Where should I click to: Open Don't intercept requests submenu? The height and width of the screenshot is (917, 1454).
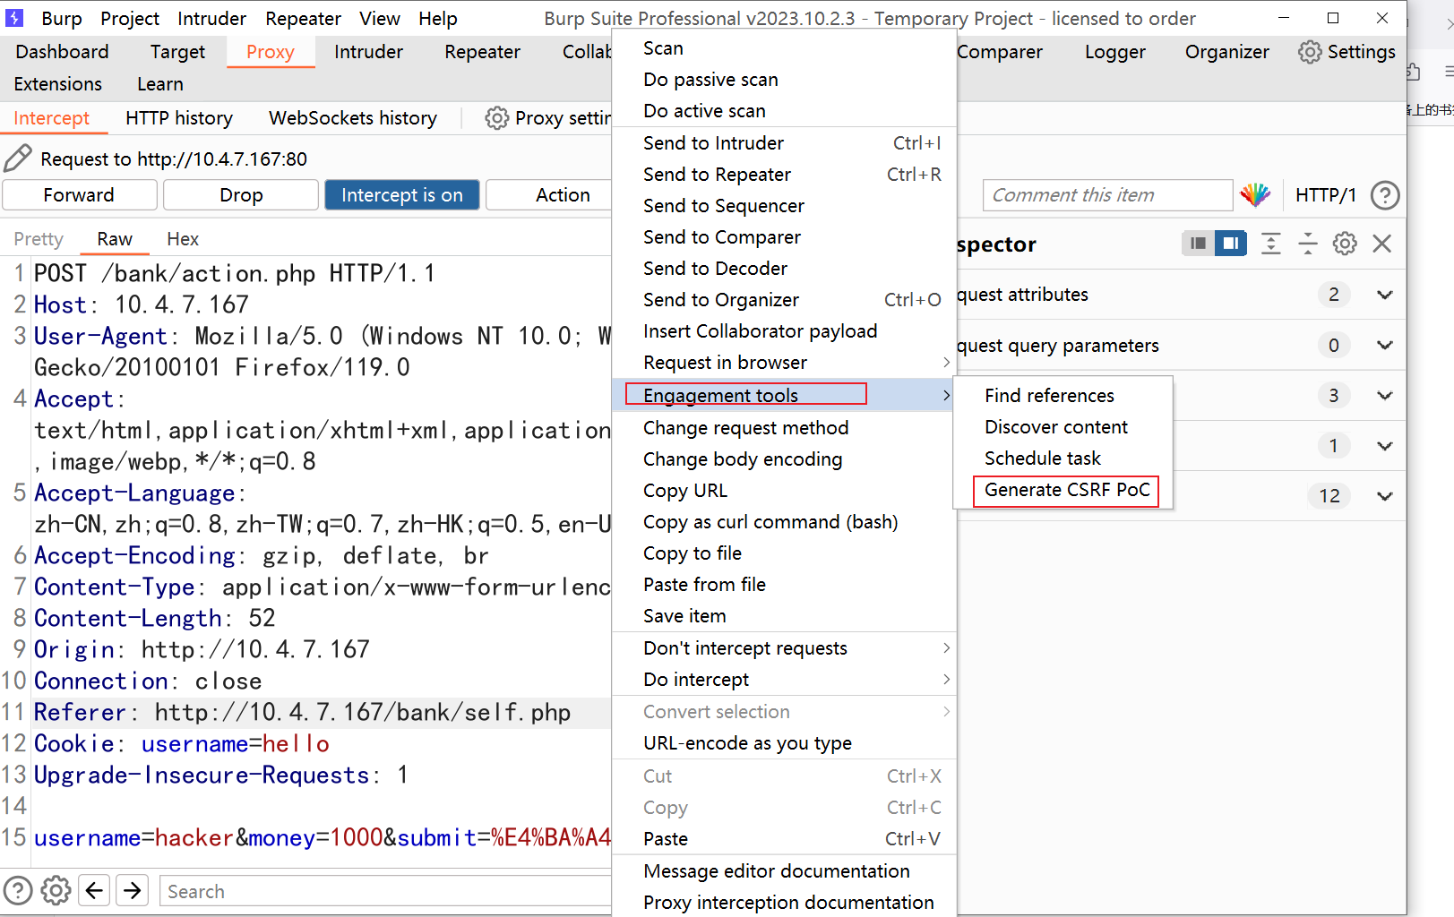[784, 648]
